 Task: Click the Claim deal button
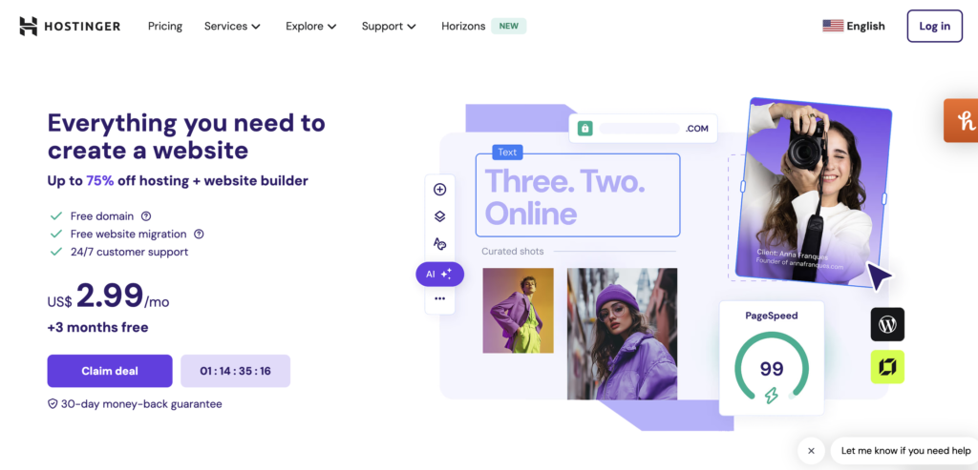point(110,371)
